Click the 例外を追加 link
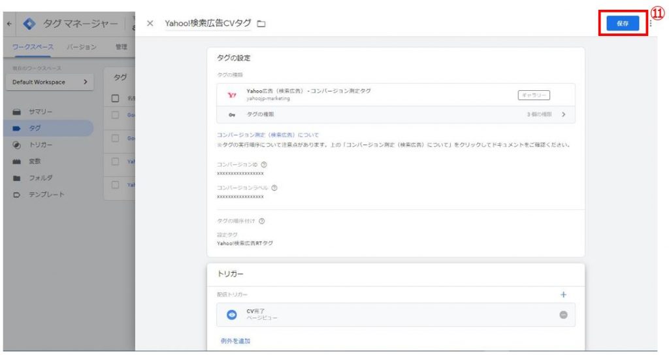The height and width of the screenshot is (355, 669). pyautogui.click(x=235, y=341)
